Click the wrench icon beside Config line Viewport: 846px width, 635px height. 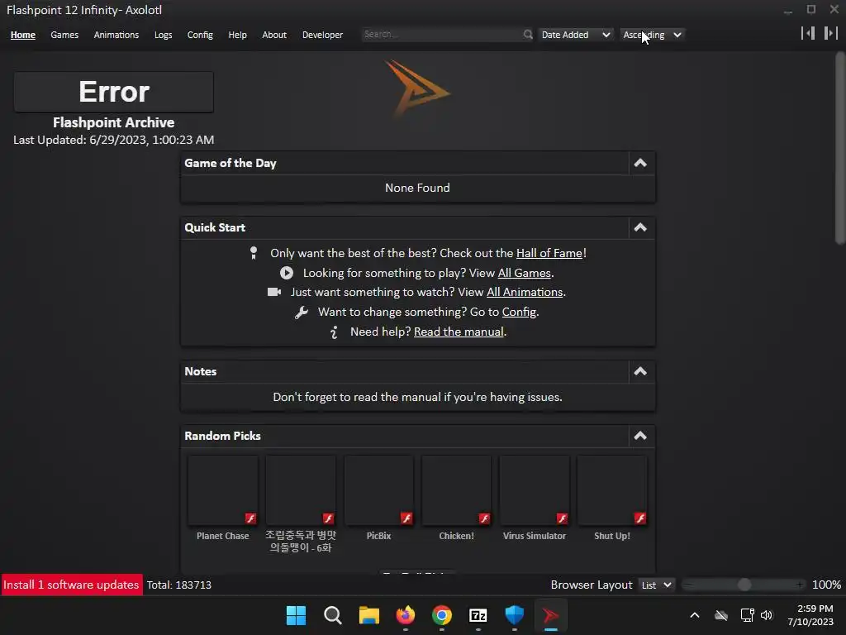pyautogui.click(x=302, y=312)
